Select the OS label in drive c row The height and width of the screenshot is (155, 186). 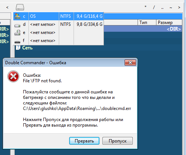33,16
